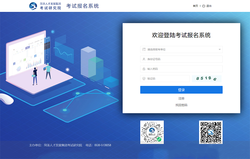Click the power icon beside 退出

click(203, 6)
